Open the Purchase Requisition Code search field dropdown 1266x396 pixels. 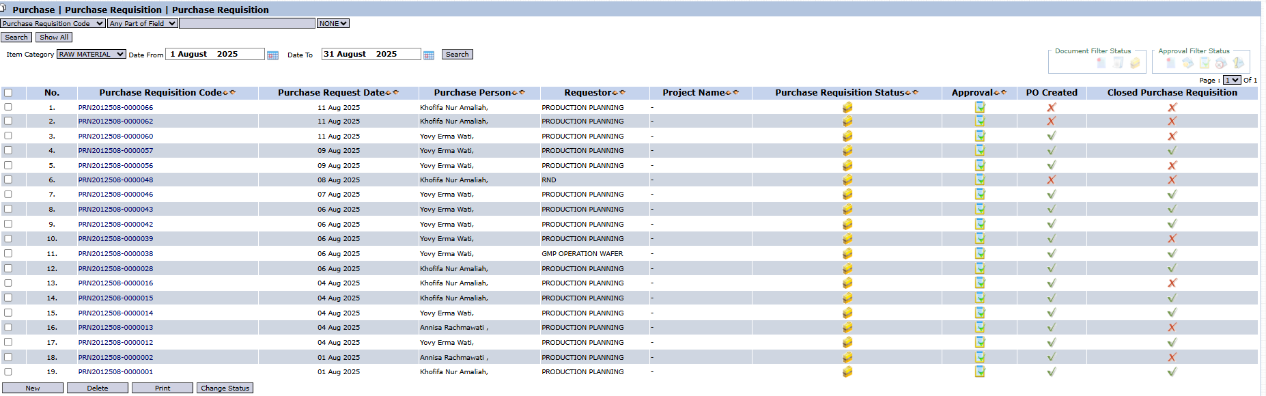[x=53, y=23]
